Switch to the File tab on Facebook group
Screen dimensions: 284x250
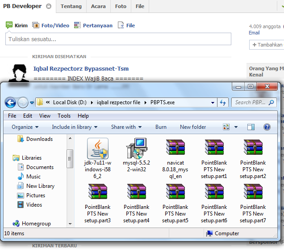[x=140, y=6]
